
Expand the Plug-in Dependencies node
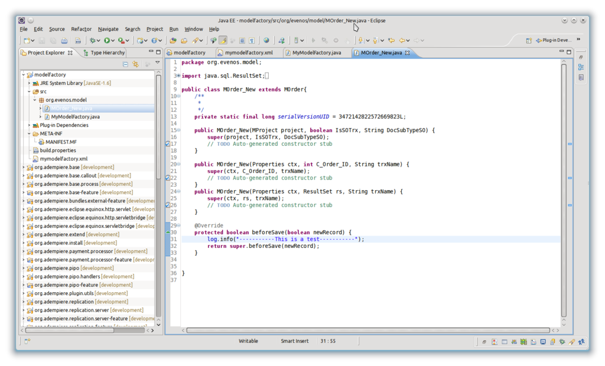[x=30, y=125]
